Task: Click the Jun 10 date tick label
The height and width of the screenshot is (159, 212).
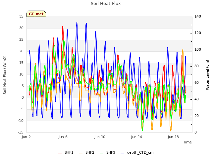Action: [100, 137]
